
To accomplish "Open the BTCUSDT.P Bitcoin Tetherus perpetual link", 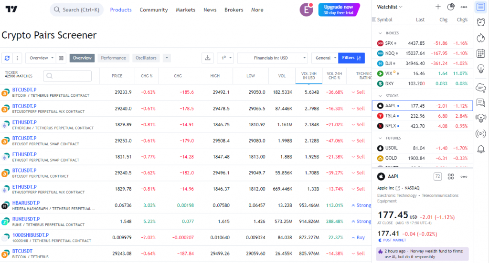I will (x=24, y=90).
